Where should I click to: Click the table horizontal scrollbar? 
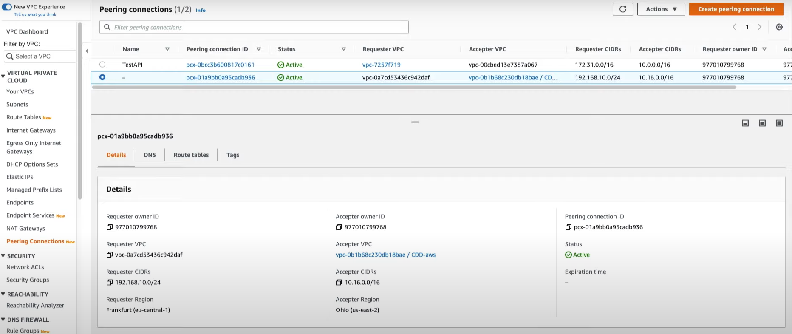click(x=414, y=88)
